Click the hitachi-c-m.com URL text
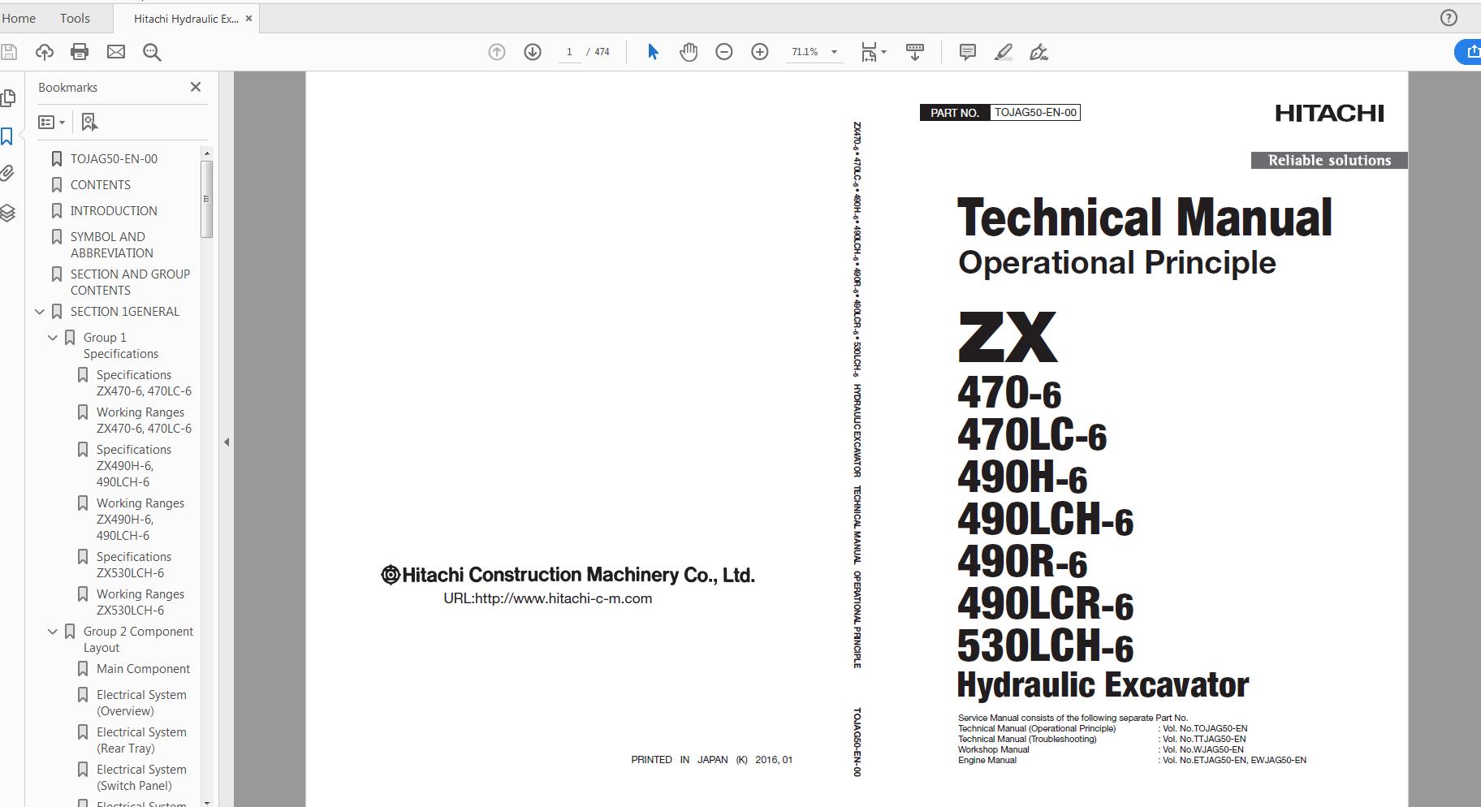 point(547,598)
